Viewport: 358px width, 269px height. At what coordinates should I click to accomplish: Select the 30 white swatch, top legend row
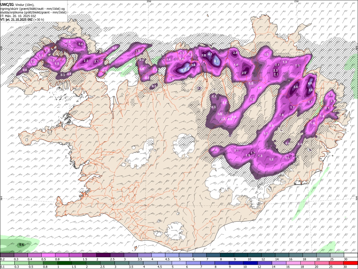click(x=351, y=255)
